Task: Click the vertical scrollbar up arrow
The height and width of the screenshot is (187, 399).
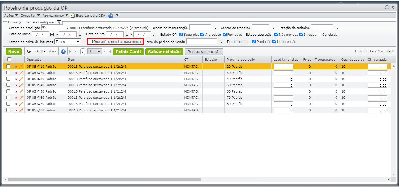Action: click(x=393, y=66)
